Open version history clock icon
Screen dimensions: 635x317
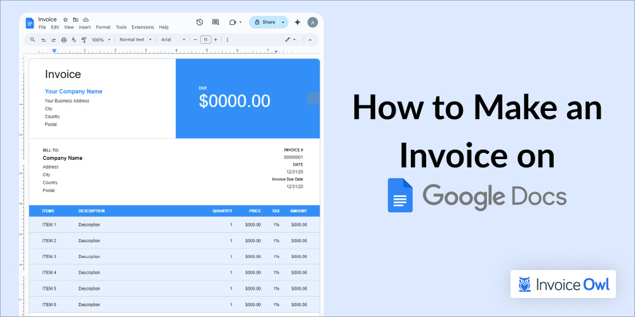[199, 22]
